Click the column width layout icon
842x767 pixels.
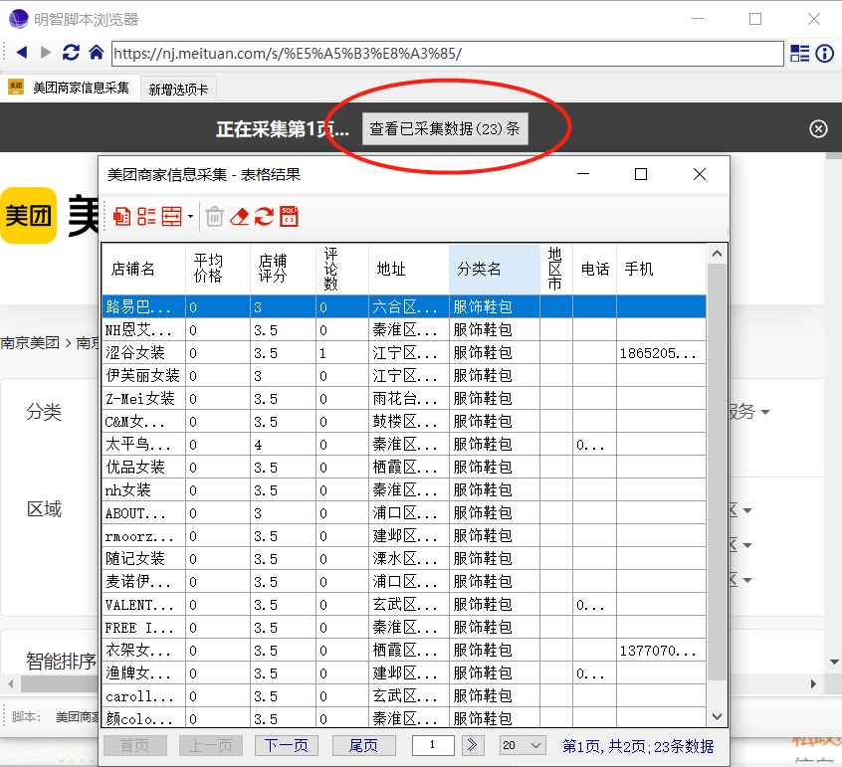(172, 217)
